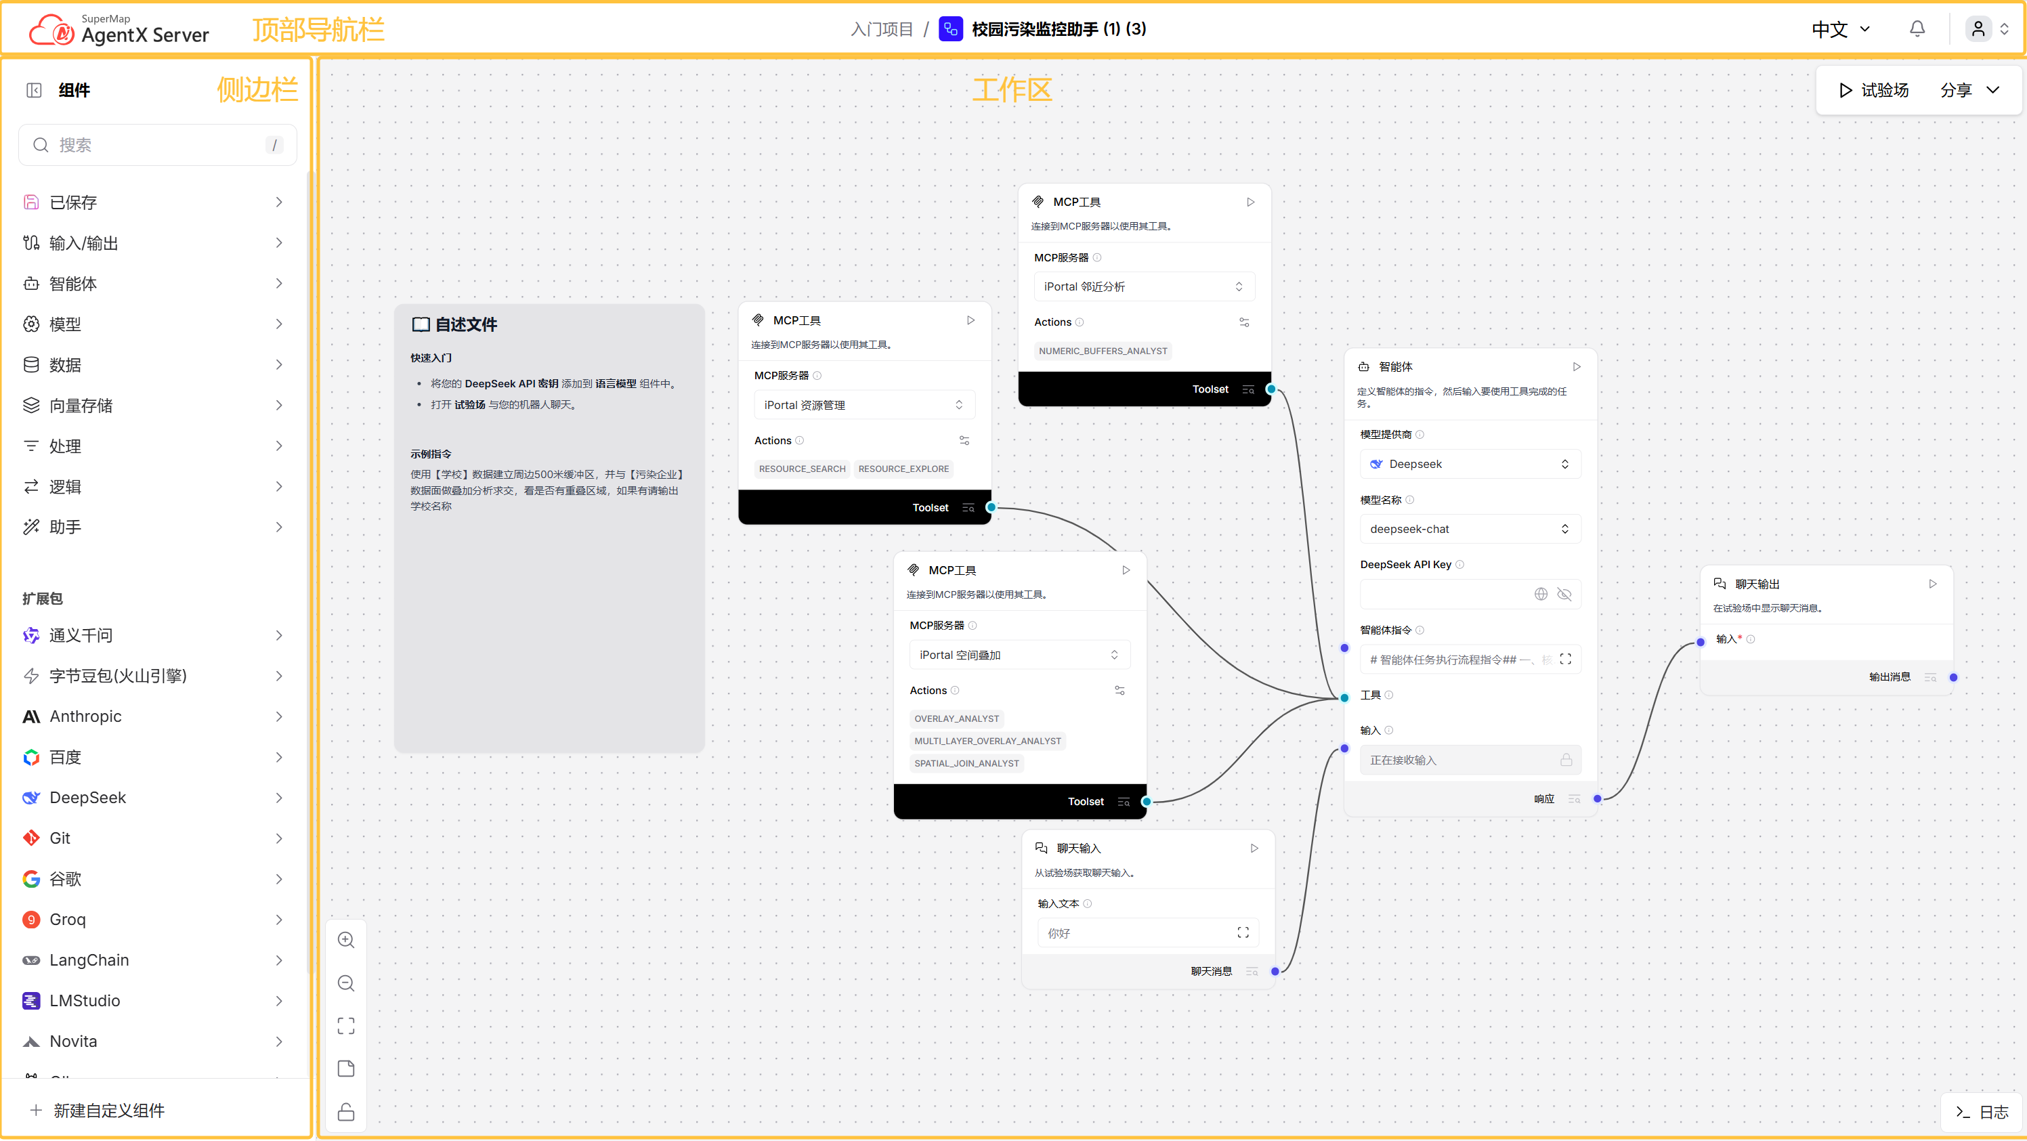Viewport: 2027px width, 1141px height.
Task: Click the fit view canvas icon
Action: pos(346,1026)
